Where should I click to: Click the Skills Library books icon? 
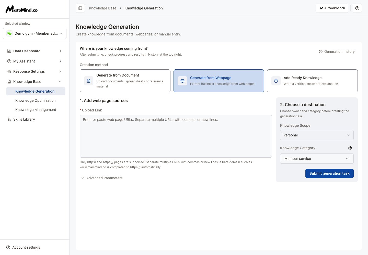9,119
